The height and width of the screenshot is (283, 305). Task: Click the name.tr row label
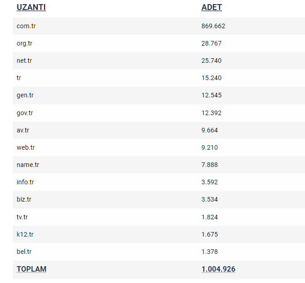tap(28, 165)
